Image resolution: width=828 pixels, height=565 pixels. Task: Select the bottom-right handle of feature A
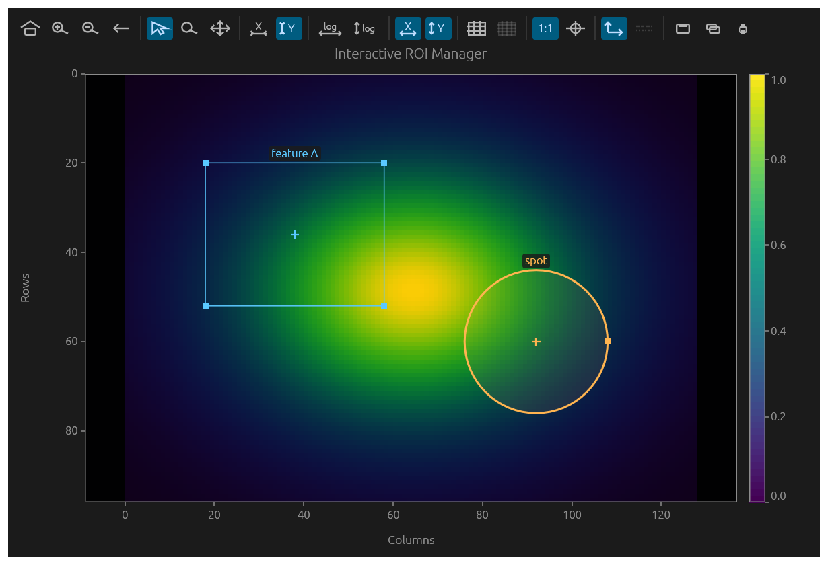(384, 305)
